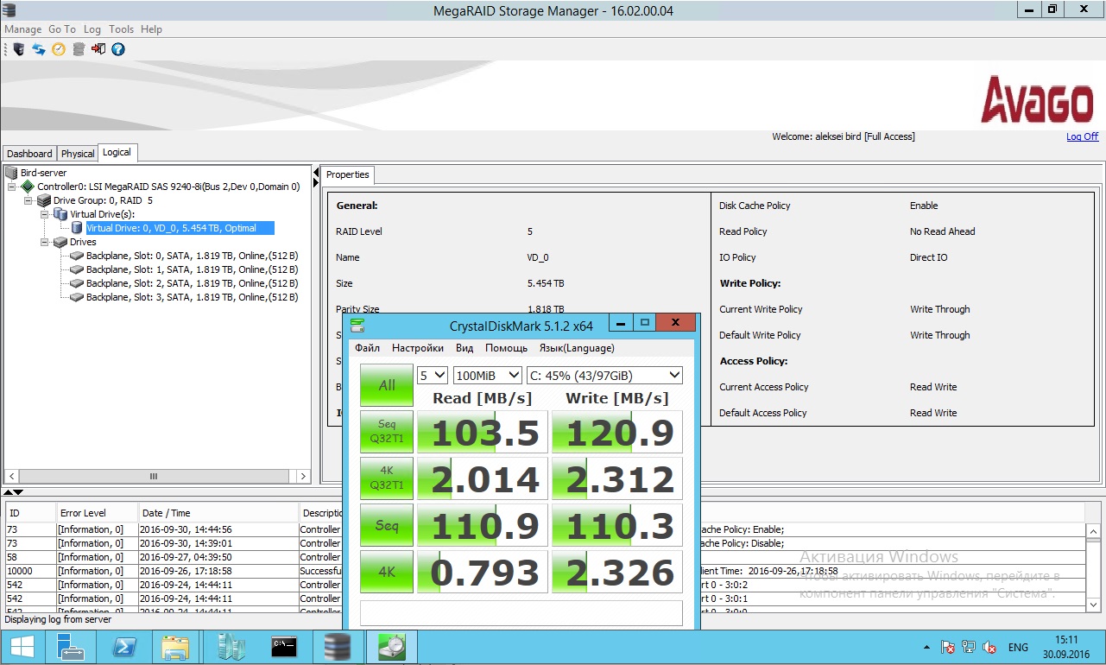
Task: Open Command Prompt from the taskbar
Action: coord(284,647)
